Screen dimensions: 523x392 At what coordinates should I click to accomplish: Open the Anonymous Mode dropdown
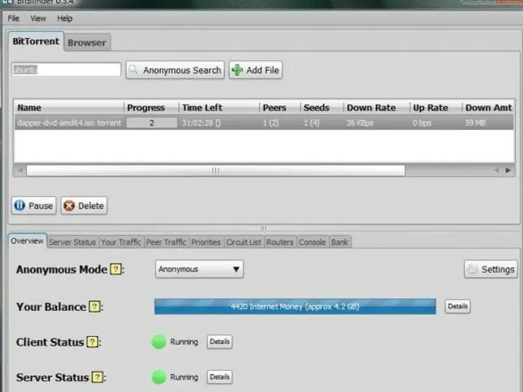coord(199,269)
